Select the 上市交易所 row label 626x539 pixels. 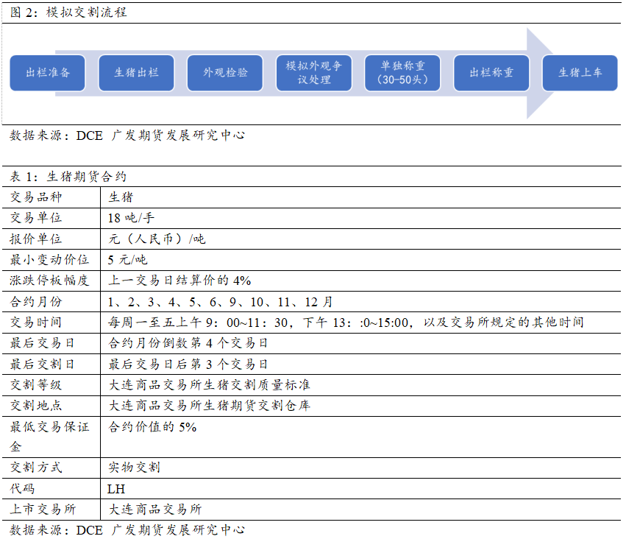[43, 510]
